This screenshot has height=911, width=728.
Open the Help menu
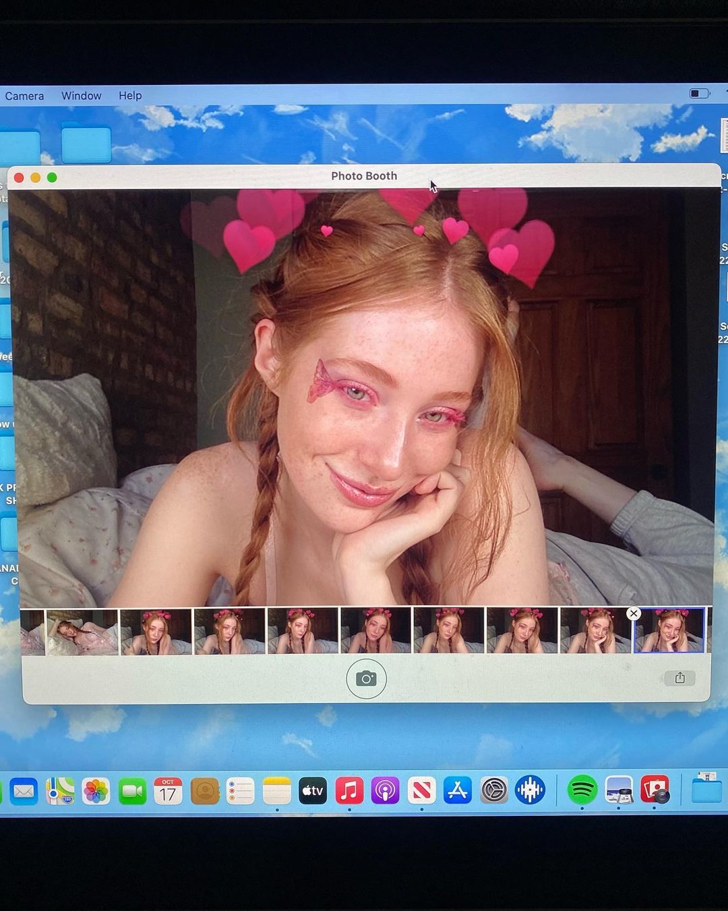(x=130, y=96)
